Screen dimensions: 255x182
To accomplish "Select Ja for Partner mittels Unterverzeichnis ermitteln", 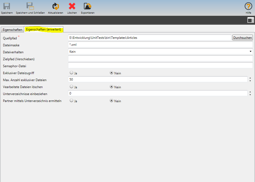I will coord(71,101).
